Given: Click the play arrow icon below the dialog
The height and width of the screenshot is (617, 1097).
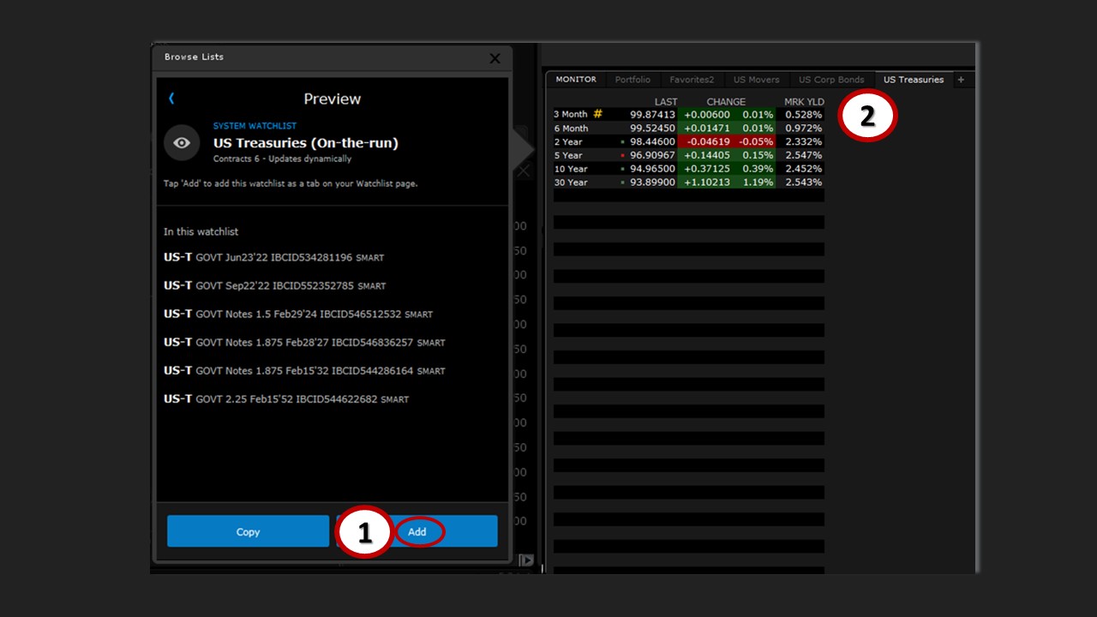Looking at the screenshot, I should 526,560.
